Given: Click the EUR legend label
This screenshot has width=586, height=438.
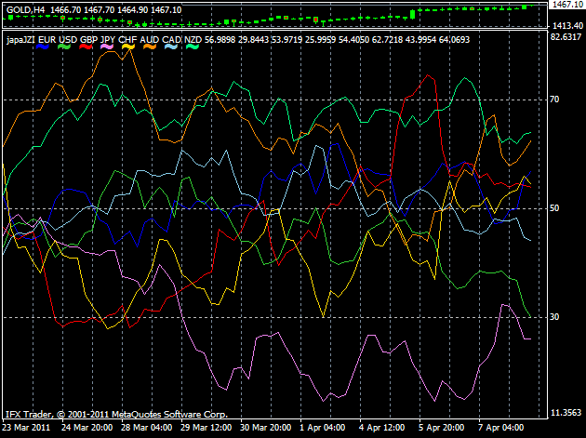Looking at the screenshot, I should tap(47, 40).
